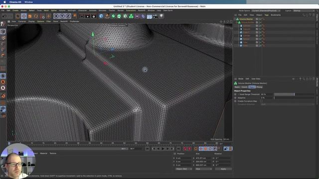The image size is (319, 179).
Task: Open the Layout dropdown
Action: [304, 10]
